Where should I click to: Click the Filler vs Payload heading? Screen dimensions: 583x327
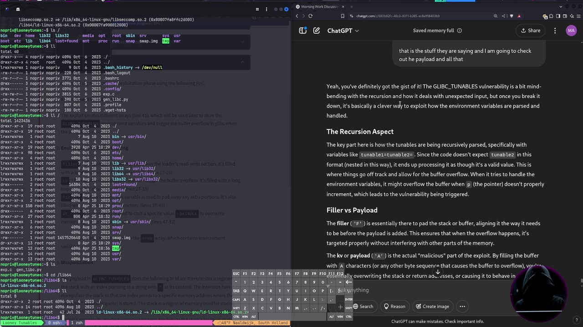click(352, 210)
